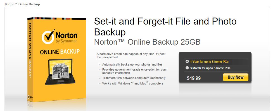Click the Norton checkmark logo on the box
The width and height of the screenshot is (273, 111).
(48, 37)
